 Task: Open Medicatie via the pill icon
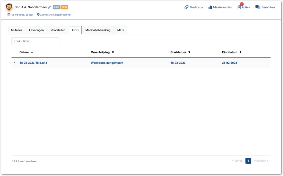187,7
